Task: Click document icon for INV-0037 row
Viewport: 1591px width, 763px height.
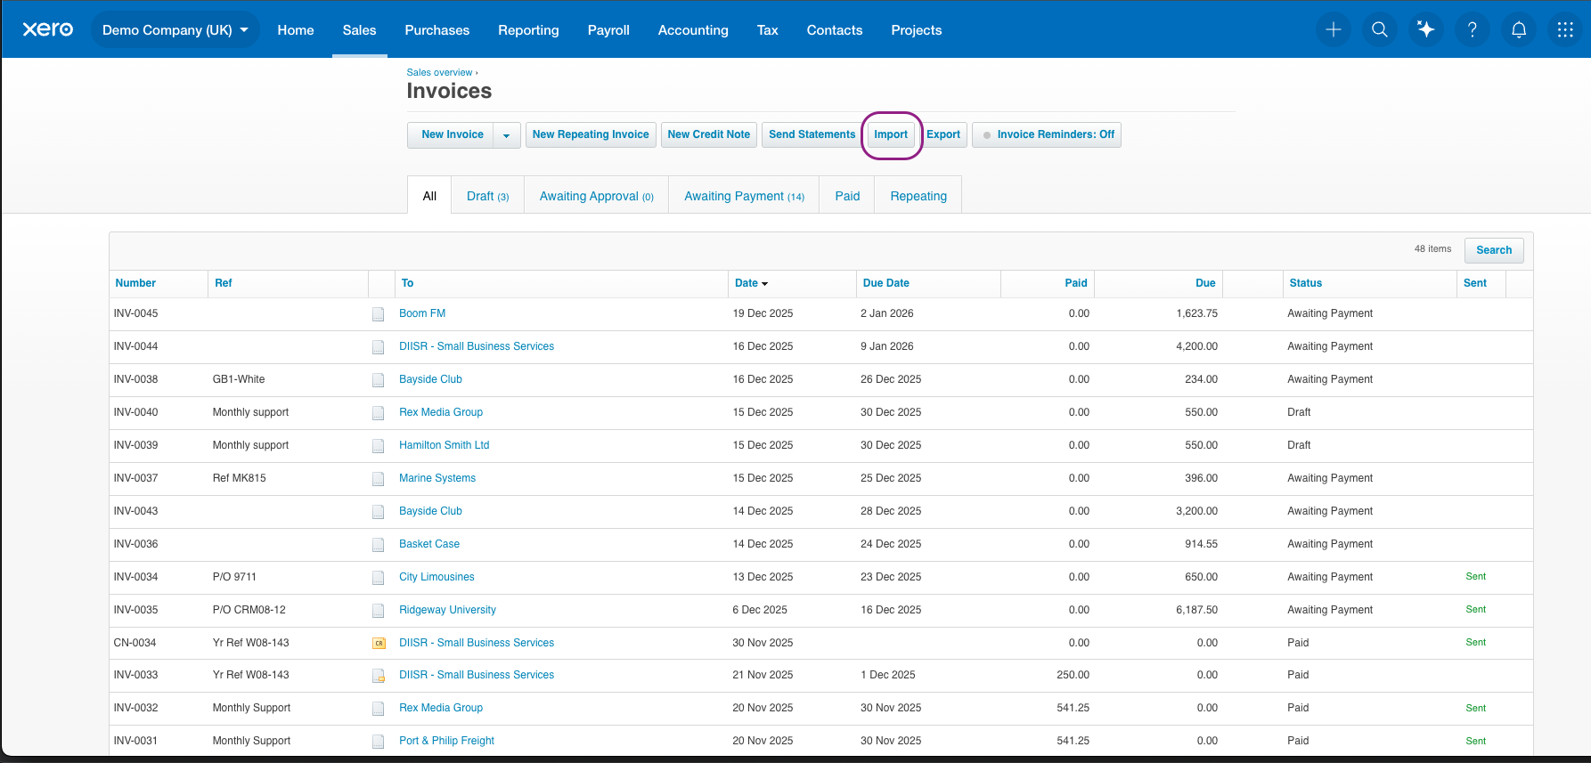Action: point(379,479)
